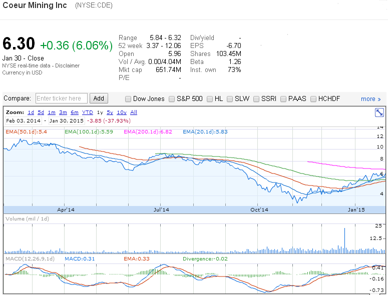This screenshot has height=295, width=388.
Task: Click the EMA(100,1d):5.59 legend label
Action: coord(89,132)
